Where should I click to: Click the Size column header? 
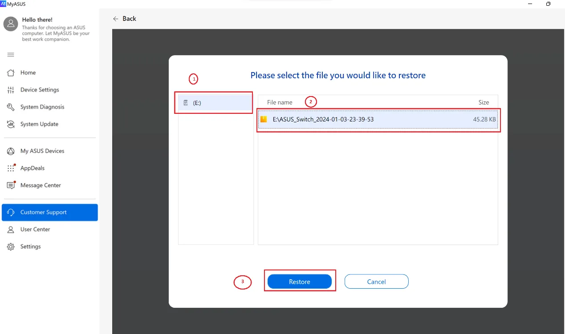pyautogui.click(x=484, y=102)
